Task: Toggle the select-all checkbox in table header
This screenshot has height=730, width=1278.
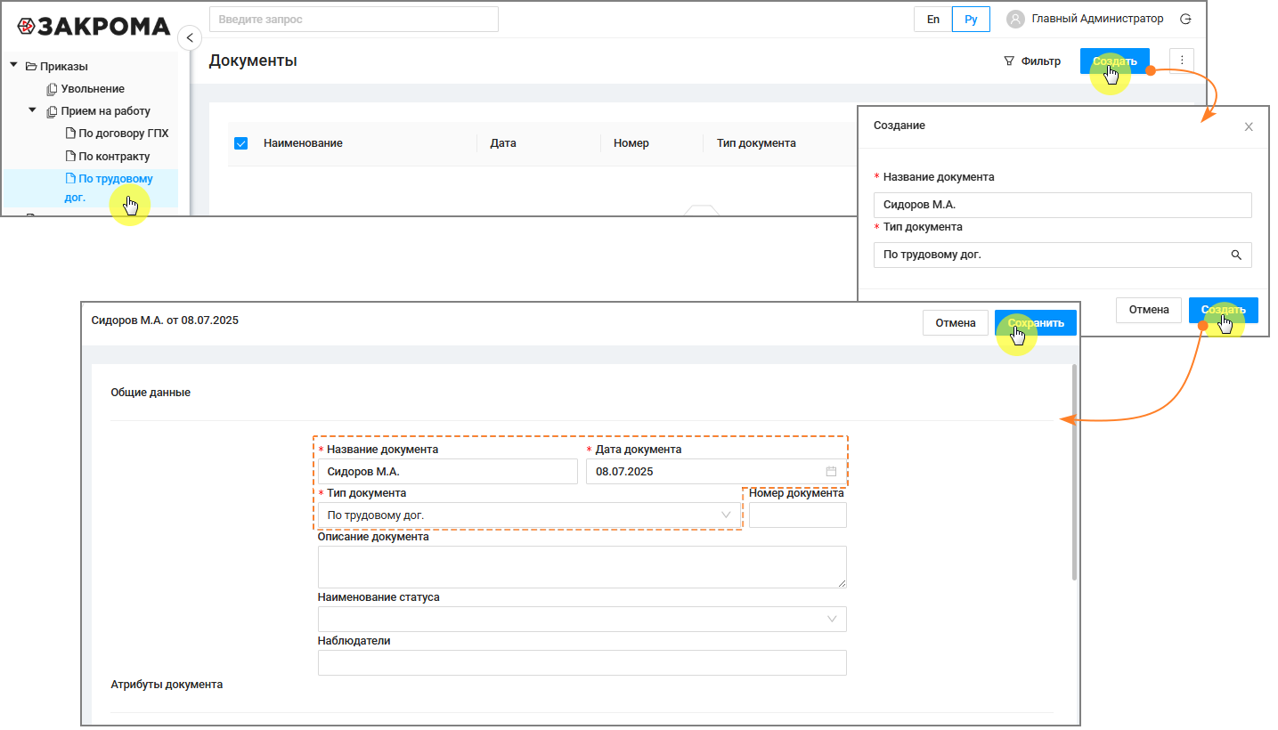Action: pyautogui.click(x=240, y=143)
